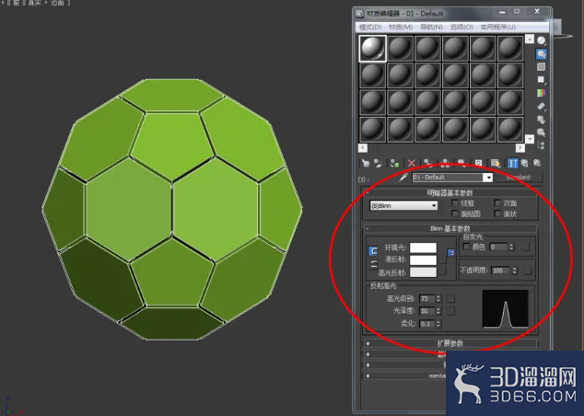The image size is (584, 416).
Task: Open the 导航(N) menu
Action: 431,28
